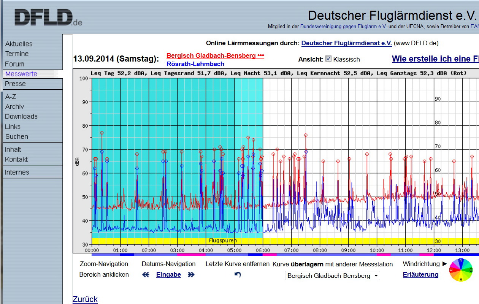Screen dimensions: 479x304
Task: Go to previous date with double left arrows
Action: (x=146, y=275)
